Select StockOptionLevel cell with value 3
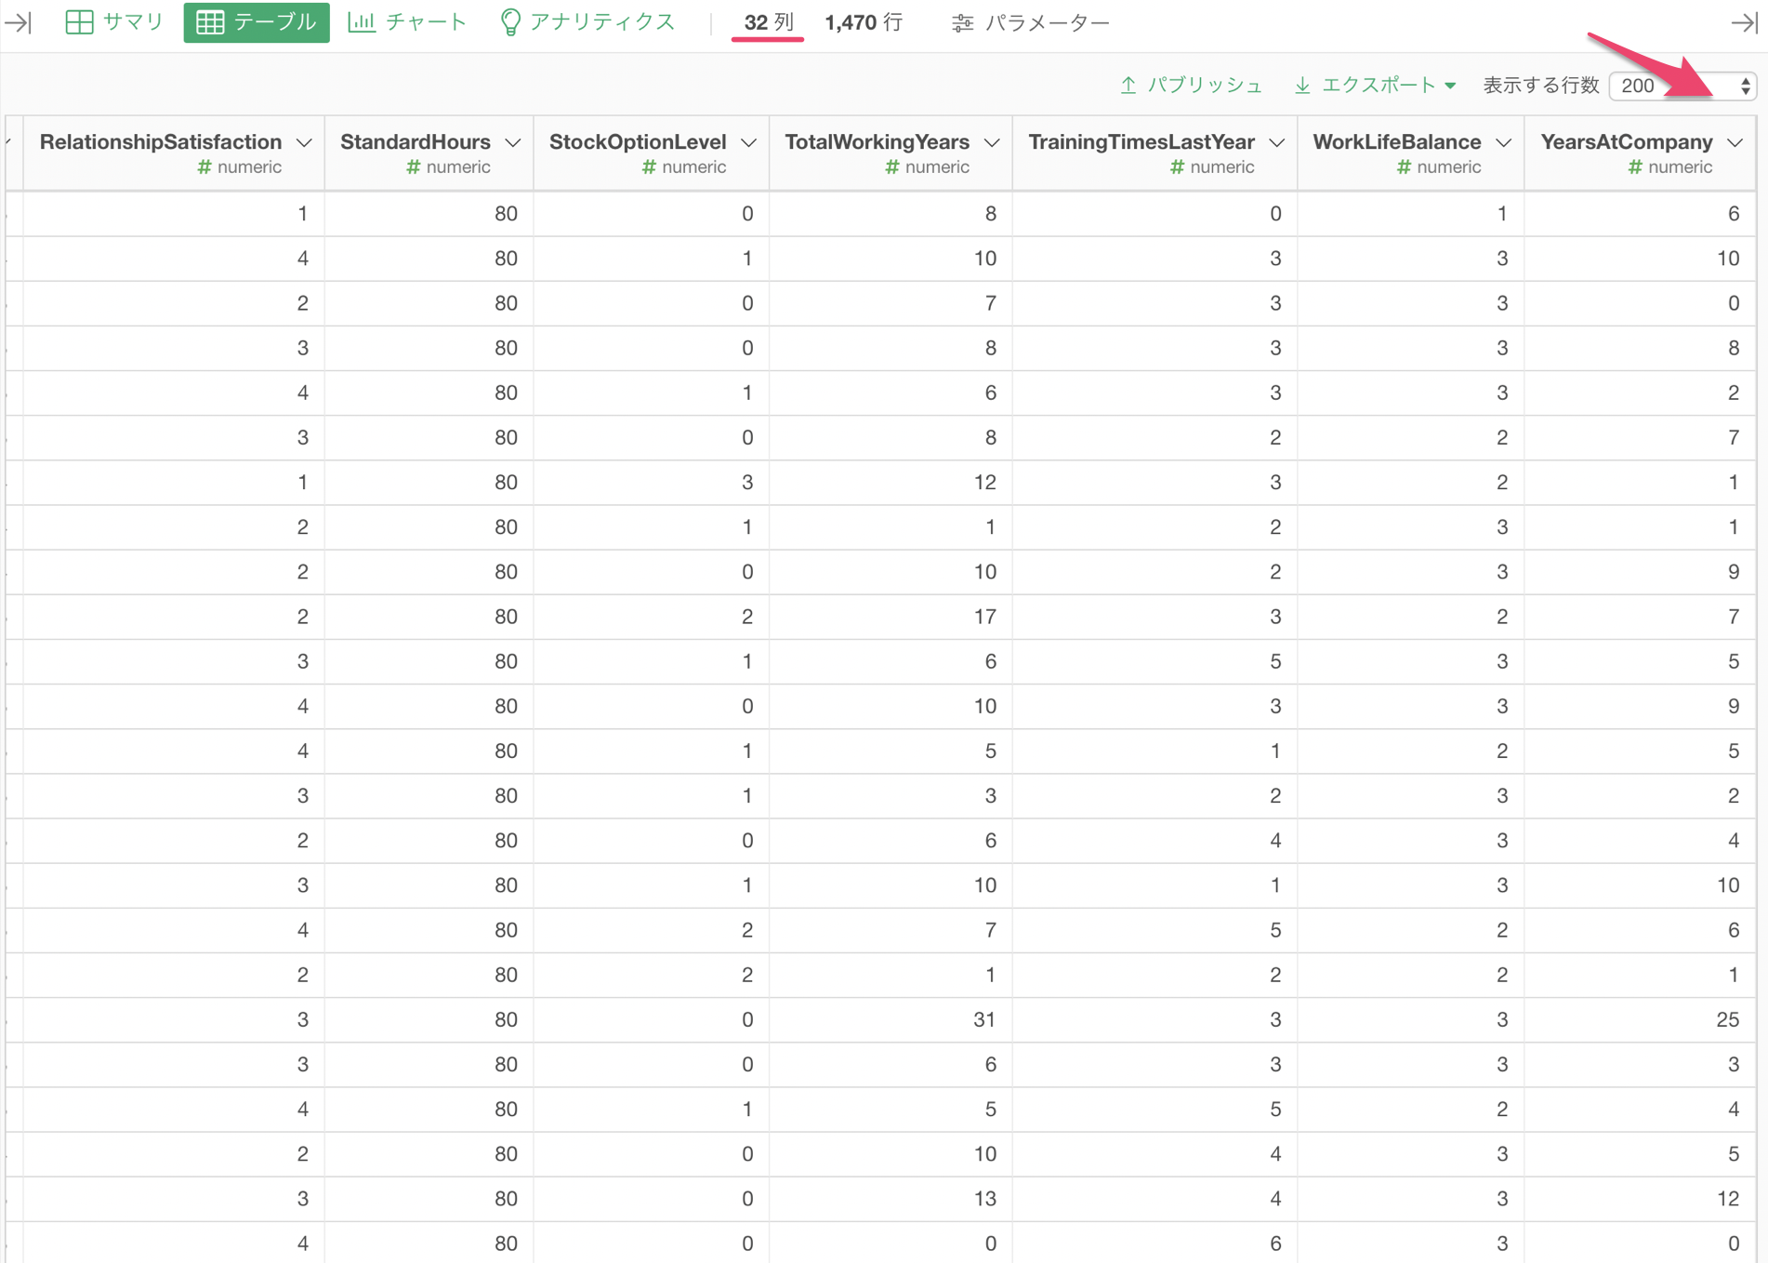Viewport: 1768px width, 1263px height. (x=652, y=483)
